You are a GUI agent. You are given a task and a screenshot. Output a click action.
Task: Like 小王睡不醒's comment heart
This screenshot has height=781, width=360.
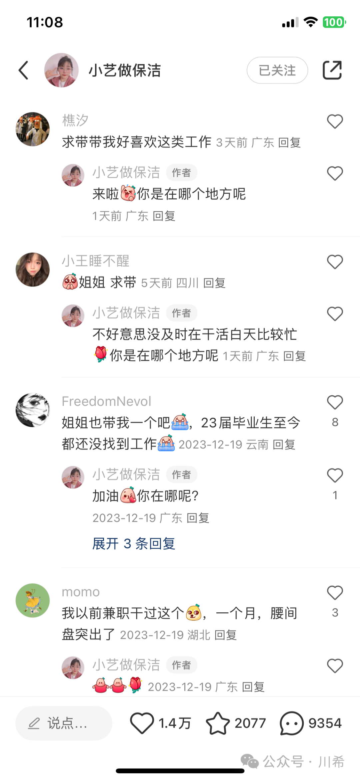[x=335, y=262]
